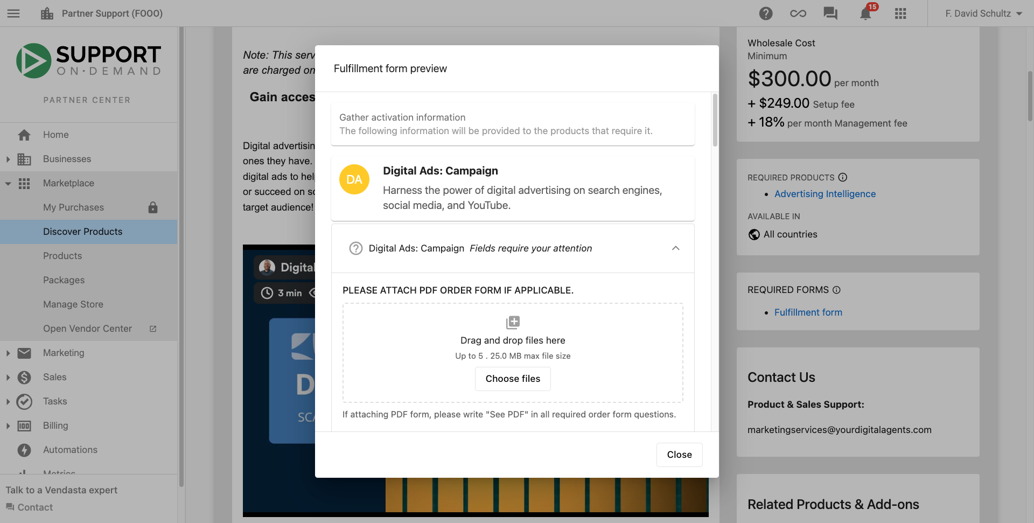Expand the Billing sidebar section
The image size is (1034, 523).
click(8, 426)
